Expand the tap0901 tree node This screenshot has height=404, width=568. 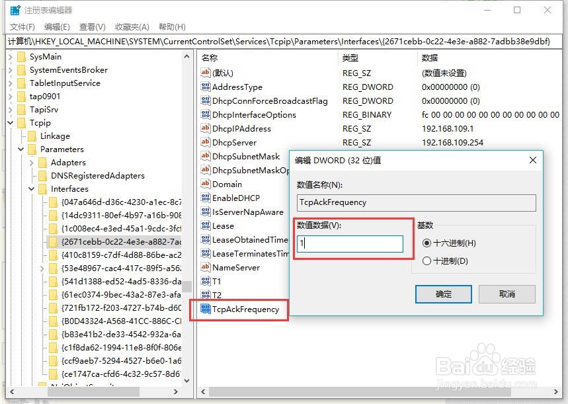coord(11,97)
